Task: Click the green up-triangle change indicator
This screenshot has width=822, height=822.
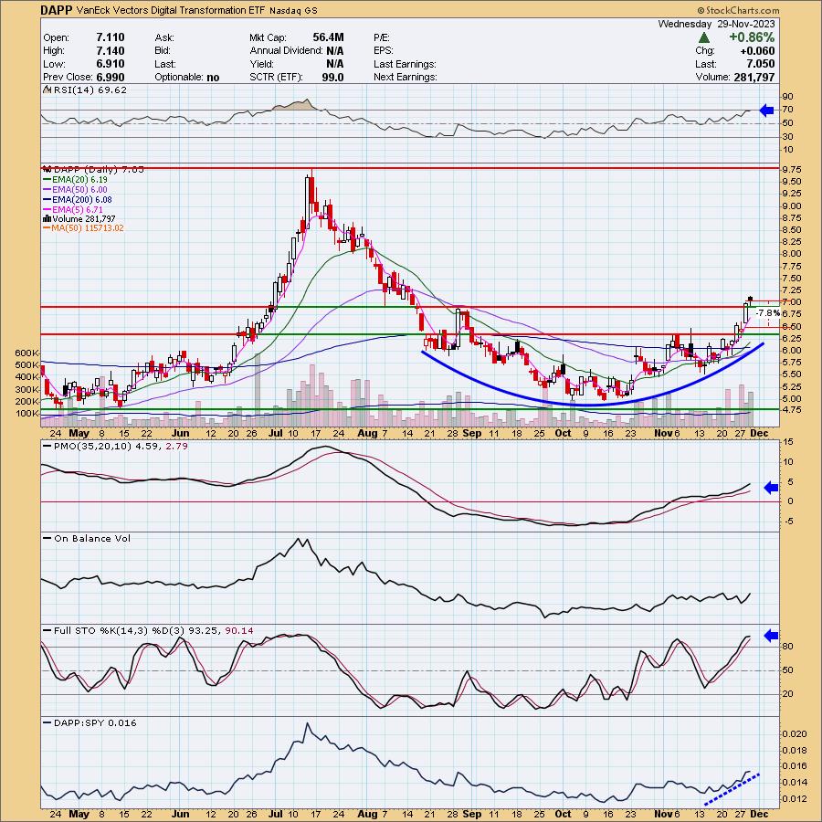Action: 704,37
